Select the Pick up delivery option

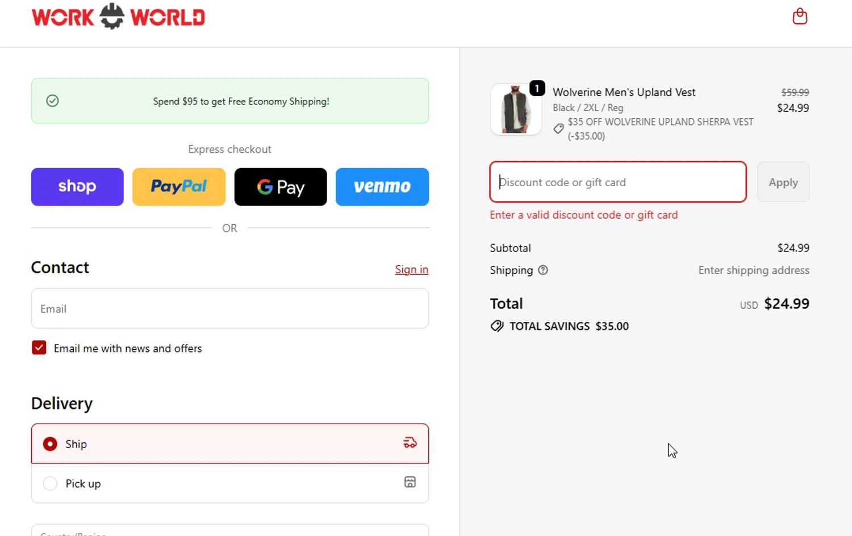pos(51,484)
